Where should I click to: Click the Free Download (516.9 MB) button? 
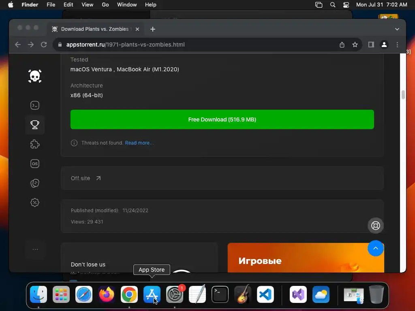222,119
